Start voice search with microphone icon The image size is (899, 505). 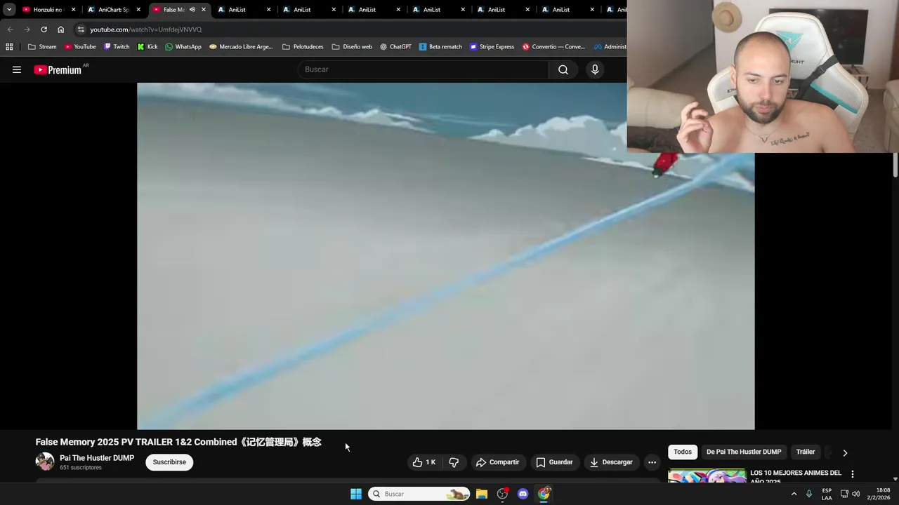click(595, 69)
